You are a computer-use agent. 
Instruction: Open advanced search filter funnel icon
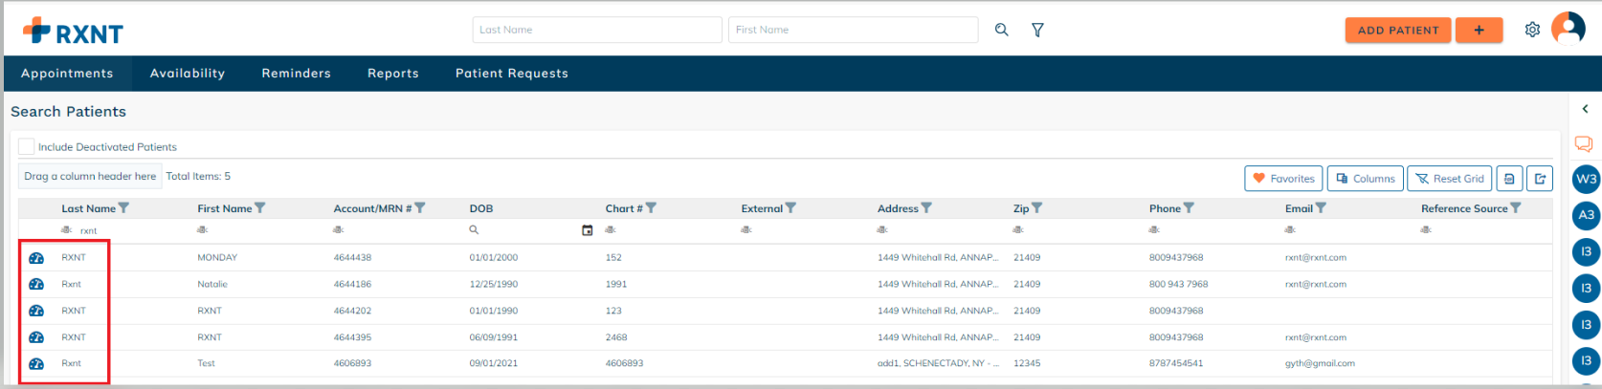pyautogui.click(x=1037, y=30)
